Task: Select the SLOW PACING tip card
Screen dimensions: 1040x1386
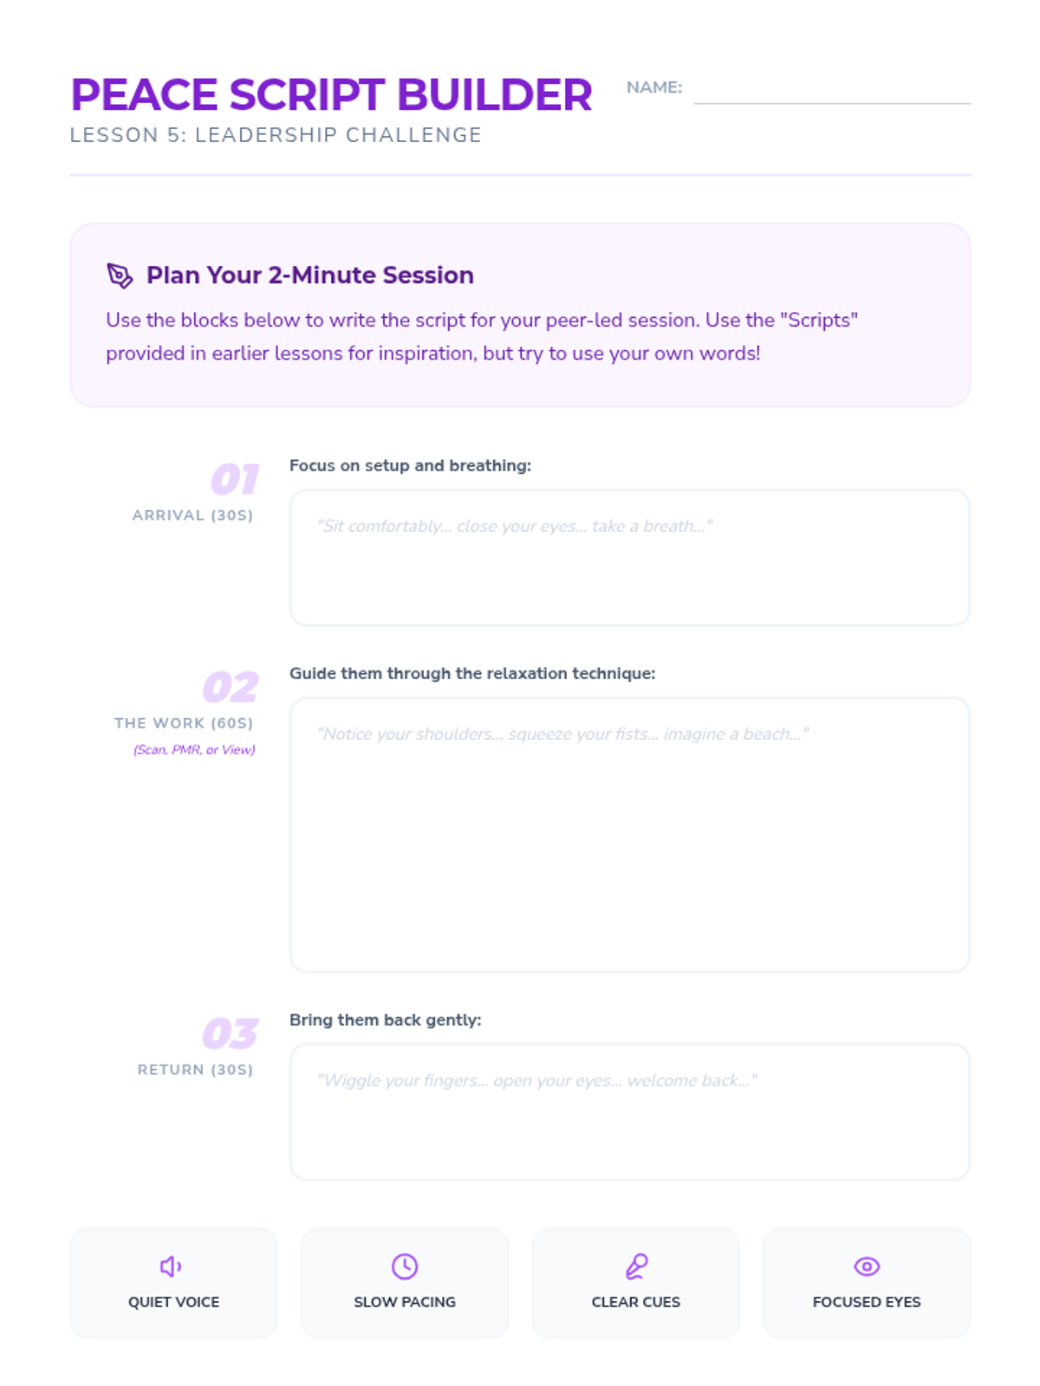Action: click(x=405, y=1283)
